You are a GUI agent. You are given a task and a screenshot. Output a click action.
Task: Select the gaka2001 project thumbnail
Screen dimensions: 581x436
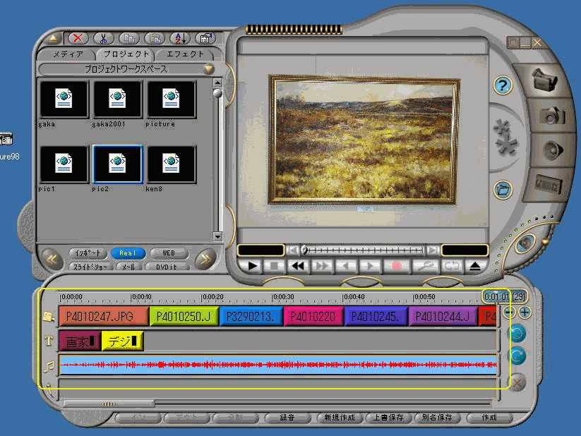(118, 99)
